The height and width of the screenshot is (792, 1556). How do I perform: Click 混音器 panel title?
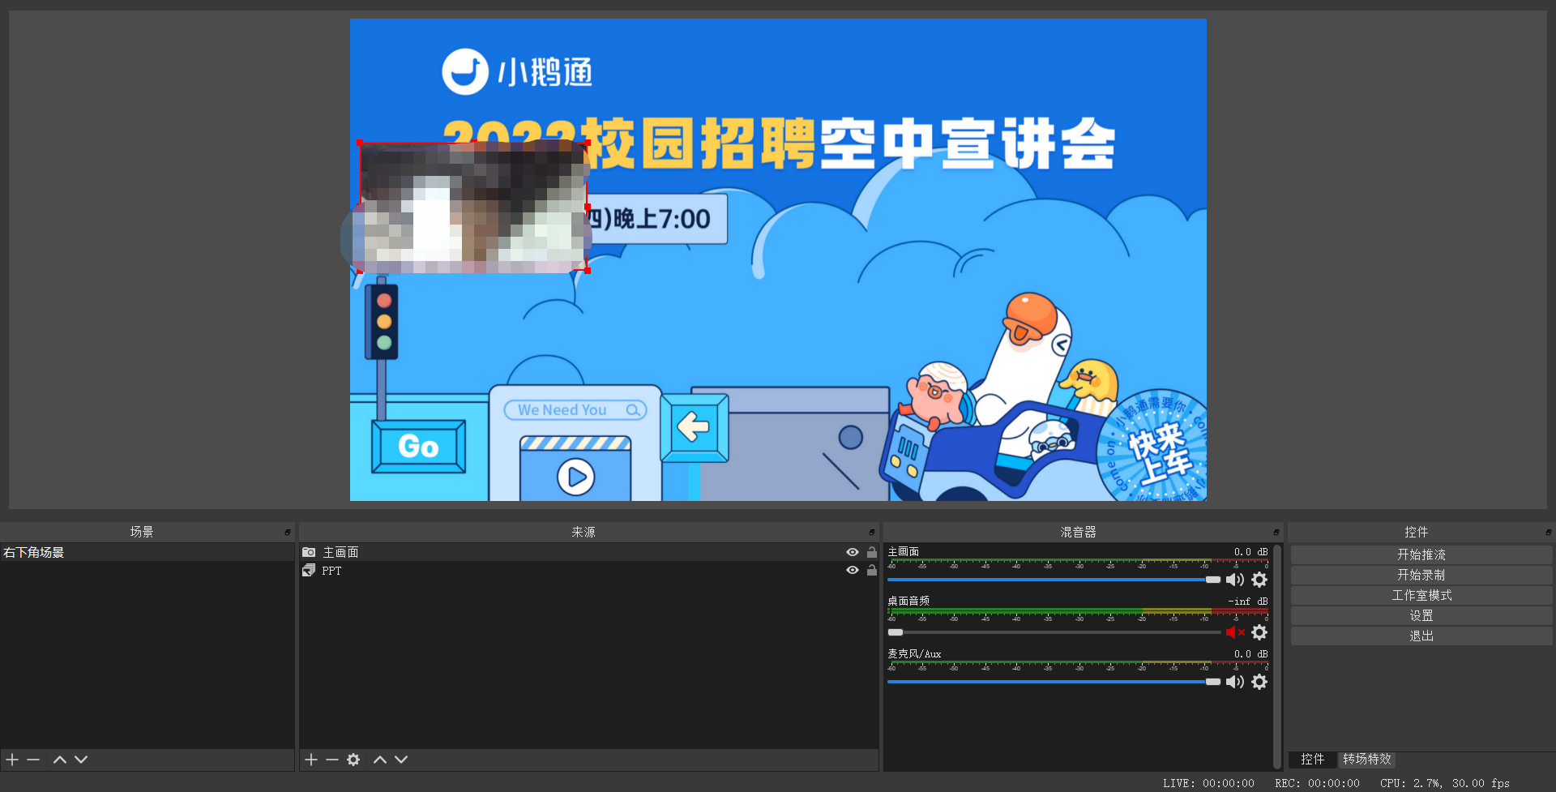coord(1078,533)
